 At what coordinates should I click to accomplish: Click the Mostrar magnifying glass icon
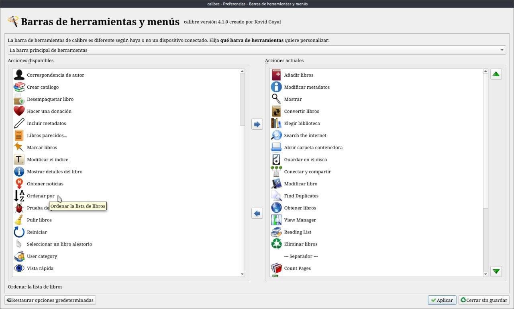click(276, 99)
